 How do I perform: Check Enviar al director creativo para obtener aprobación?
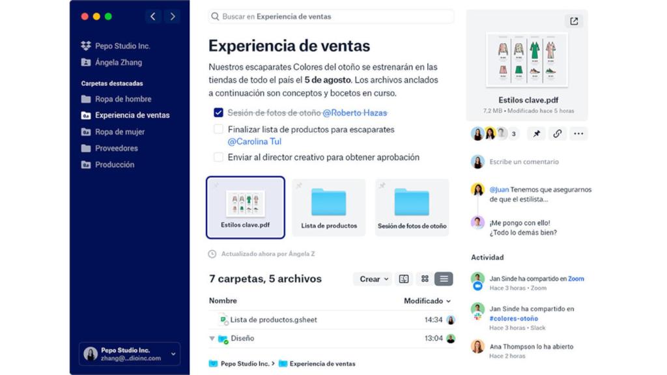[x=220, y=157]
